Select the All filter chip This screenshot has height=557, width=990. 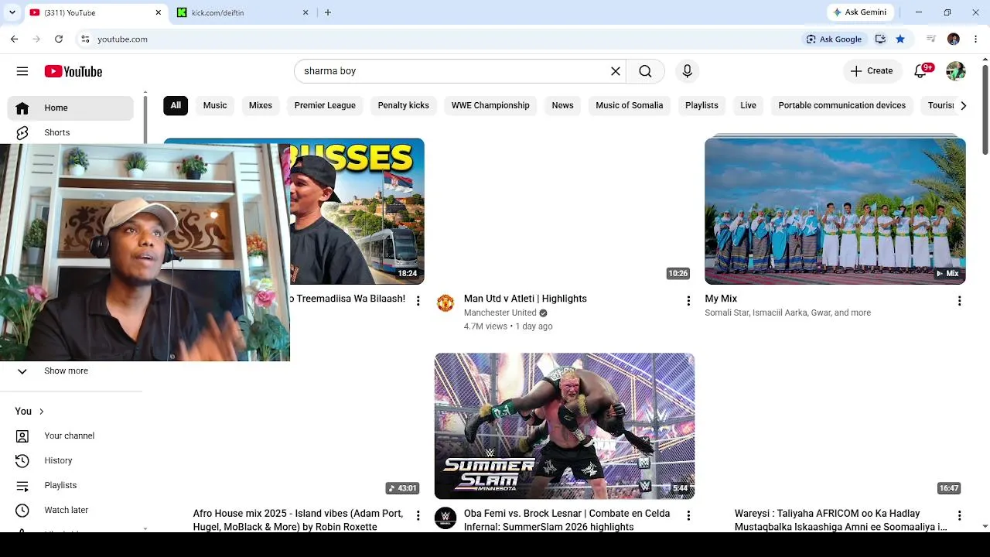(x=176, y=105)
